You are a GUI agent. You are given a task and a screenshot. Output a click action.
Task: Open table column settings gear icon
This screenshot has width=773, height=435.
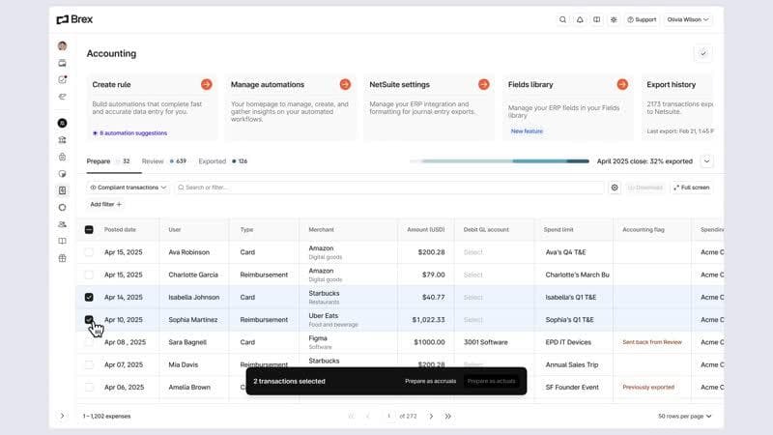(x=615, y=188)
